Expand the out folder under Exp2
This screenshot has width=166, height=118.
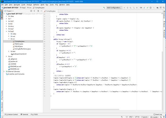pos(9,36)
